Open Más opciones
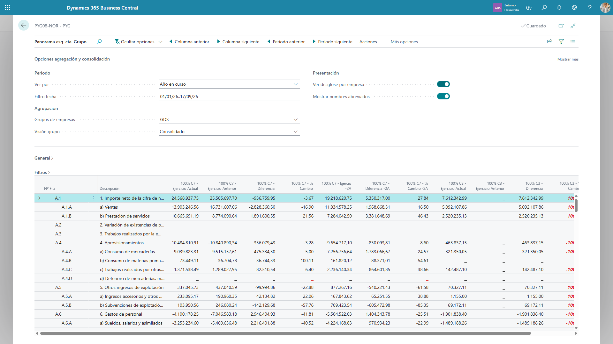Screen dimensions: 613x344 pyautogui.click(x=404, y=42)
